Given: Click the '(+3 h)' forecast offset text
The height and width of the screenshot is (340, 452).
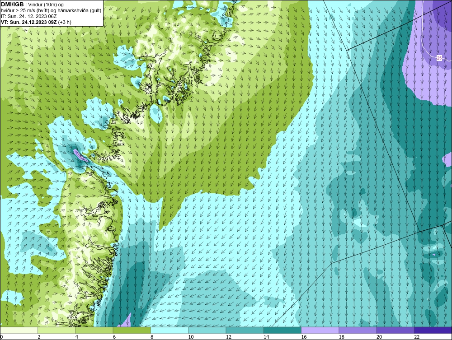Looking at the screenshot, I should coord(65,22).
